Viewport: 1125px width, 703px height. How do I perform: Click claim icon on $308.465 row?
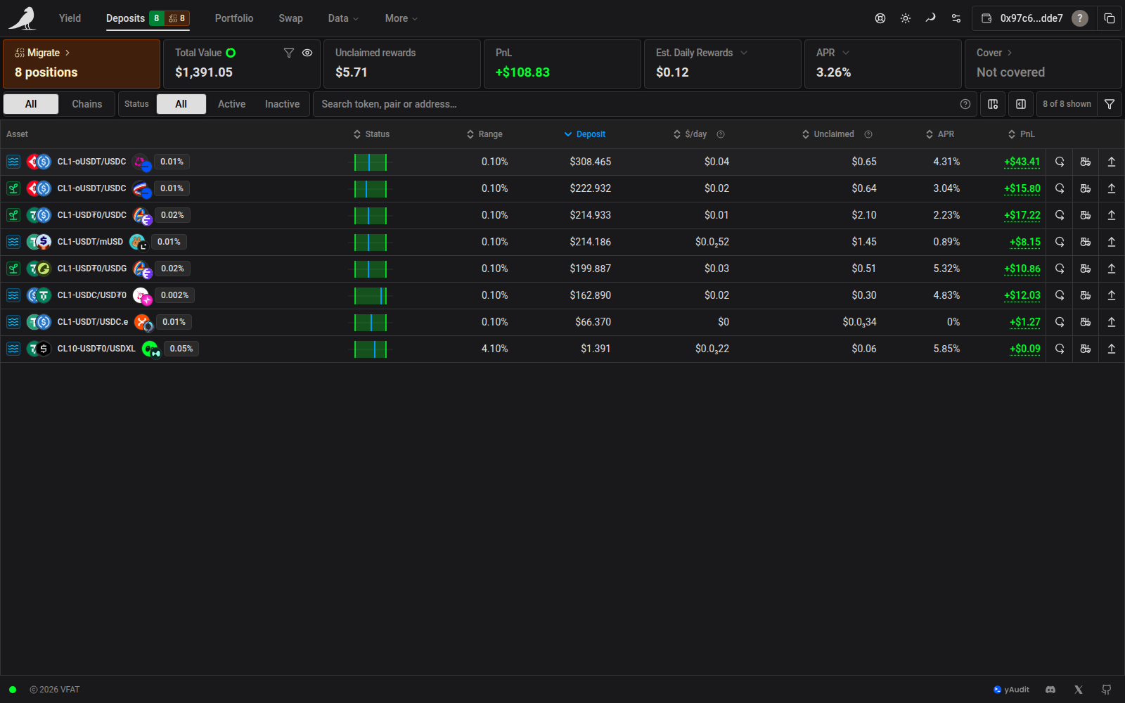coord(1086,162)
